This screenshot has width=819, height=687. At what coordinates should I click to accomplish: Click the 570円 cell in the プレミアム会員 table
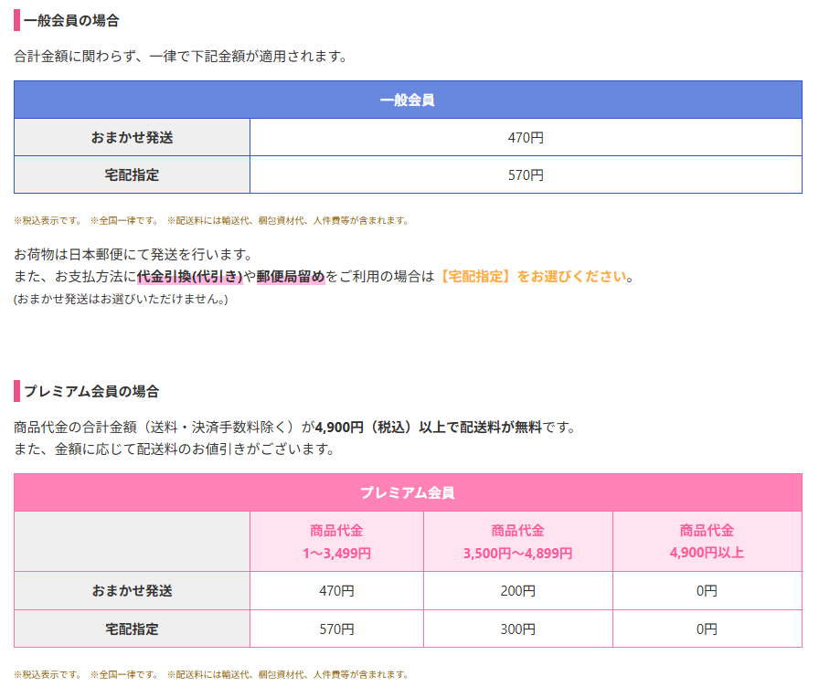pyautogui.click(x=337, y=629)
